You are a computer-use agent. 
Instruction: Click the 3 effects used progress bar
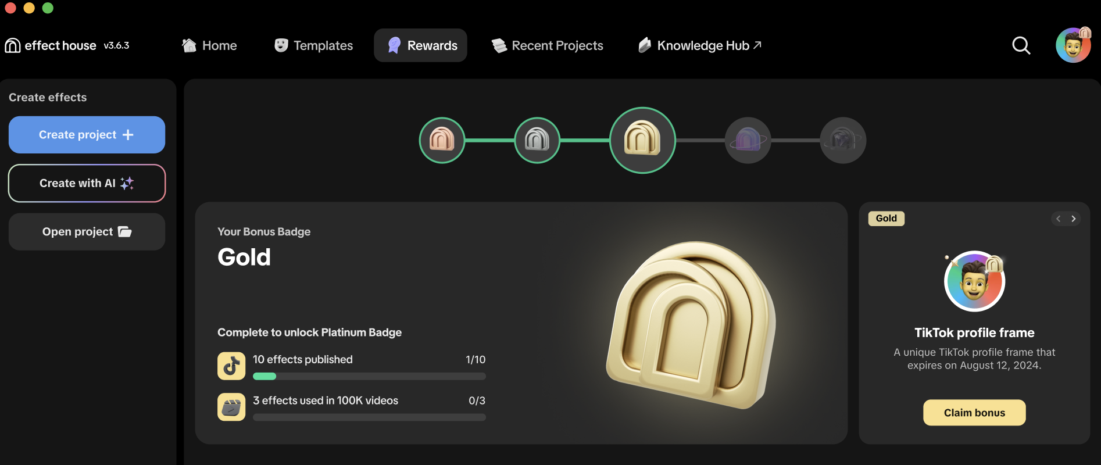point(369,417)
